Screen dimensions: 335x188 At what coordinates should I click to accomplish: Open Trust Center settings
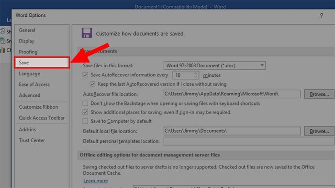(32, 140)
